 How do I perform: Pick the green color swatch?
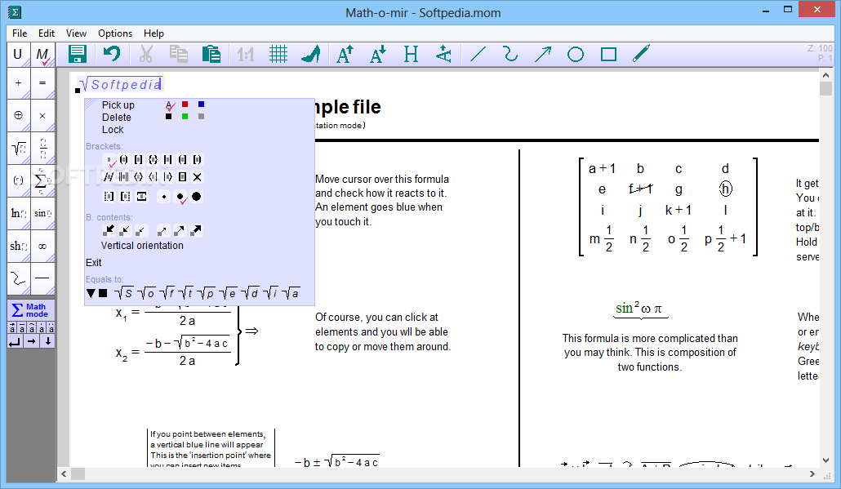pyautogui.click(x=185, y=117)
